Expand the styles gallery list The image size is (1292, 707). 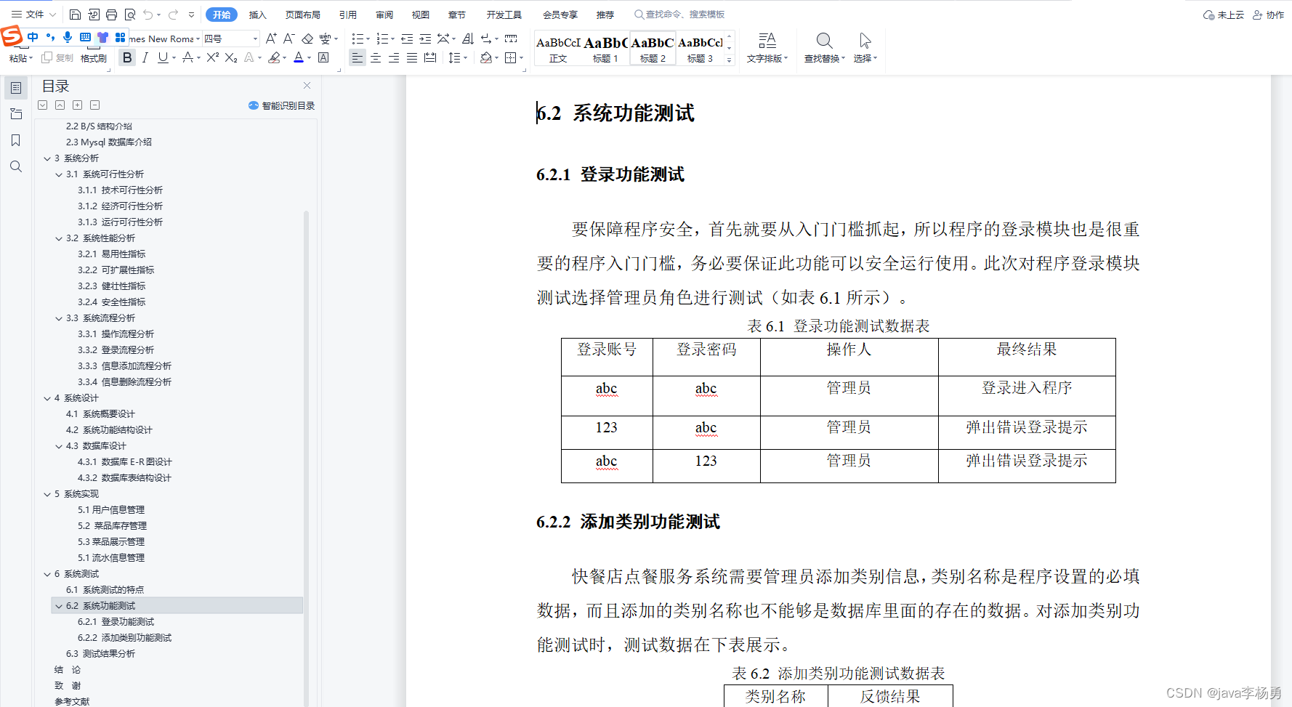click(730, 60)
